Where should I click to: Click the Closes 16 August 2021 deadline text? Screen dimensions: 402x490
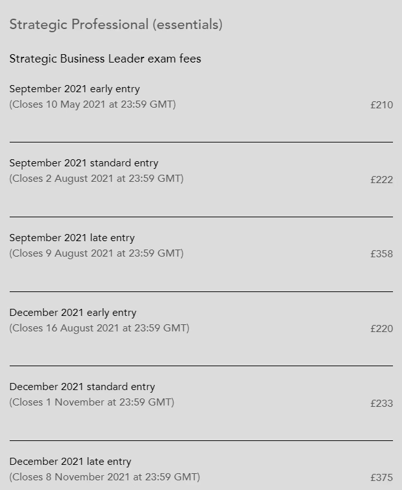pos(99,328)
